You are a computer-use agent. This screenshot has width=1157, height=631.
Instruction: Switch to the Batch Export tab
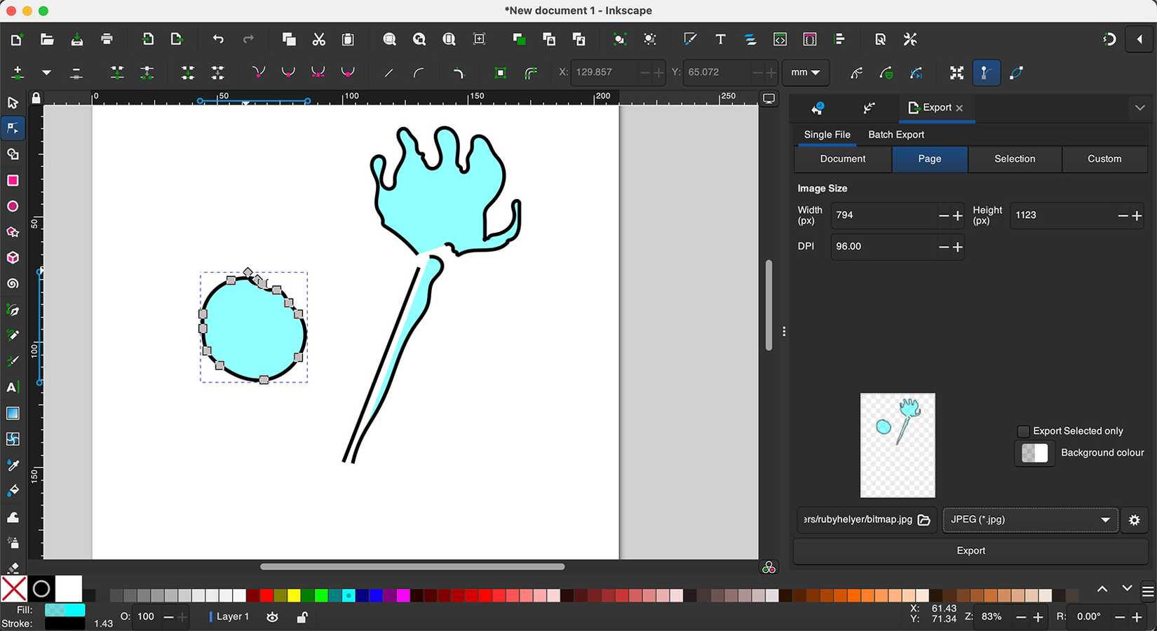[896, 134]
